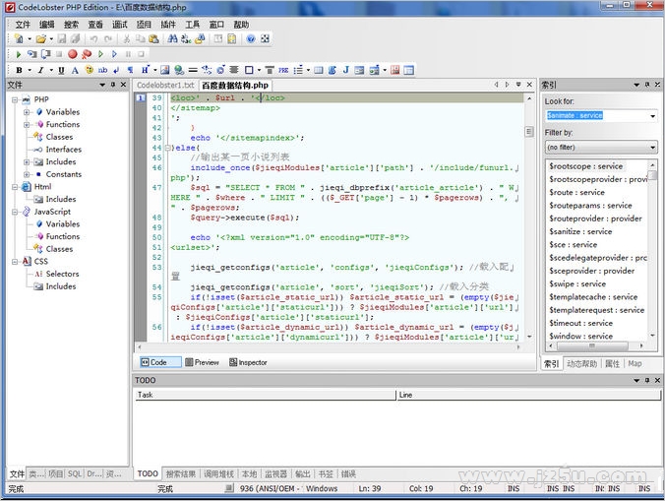The height and width of the screenshot is (501, 665).
Task: Select Interfaces tree item
Action: point(64,150)
